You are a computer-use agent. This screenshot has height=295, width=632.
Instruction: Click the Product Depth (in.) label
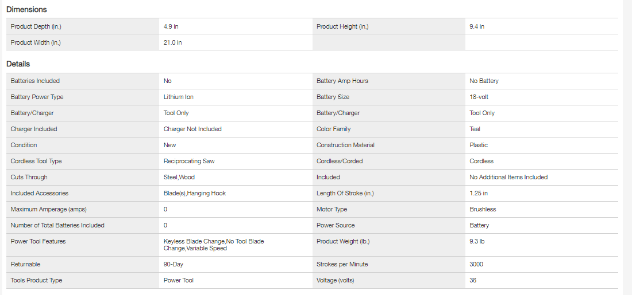(36, 26)
